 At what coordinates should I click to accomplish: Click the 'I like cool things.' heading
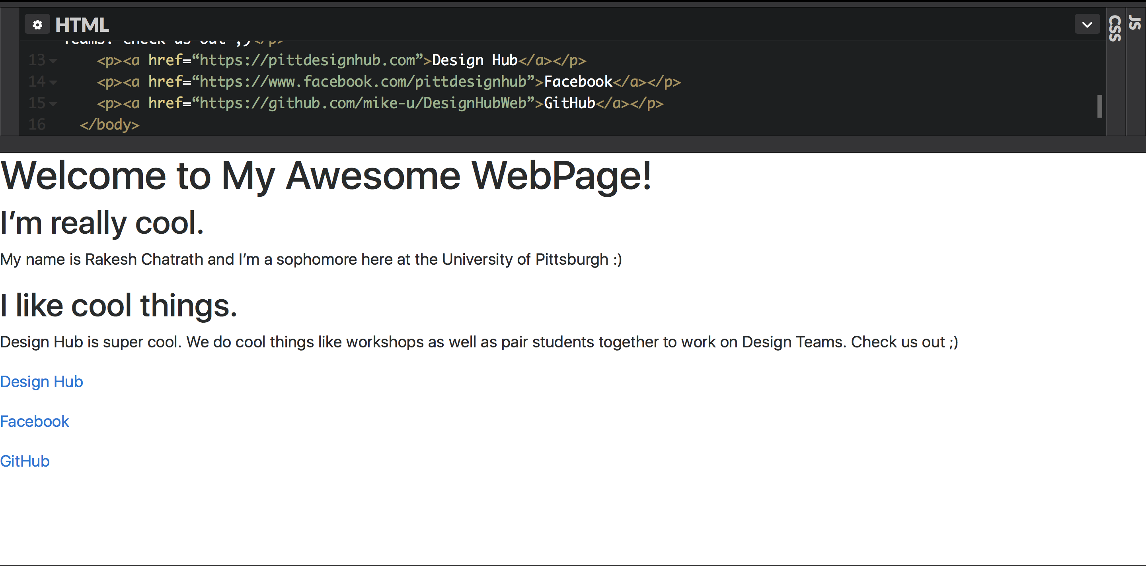118,306
